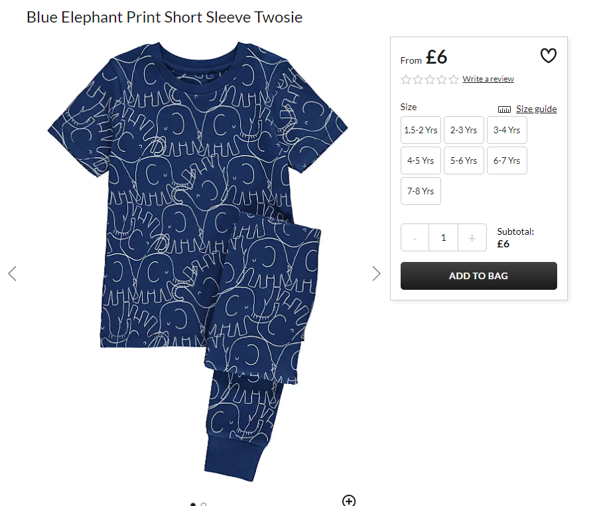The image size is (593, 506).
Task: Zoom product image with magnifier plus icon
Action: tap(349, 501)
